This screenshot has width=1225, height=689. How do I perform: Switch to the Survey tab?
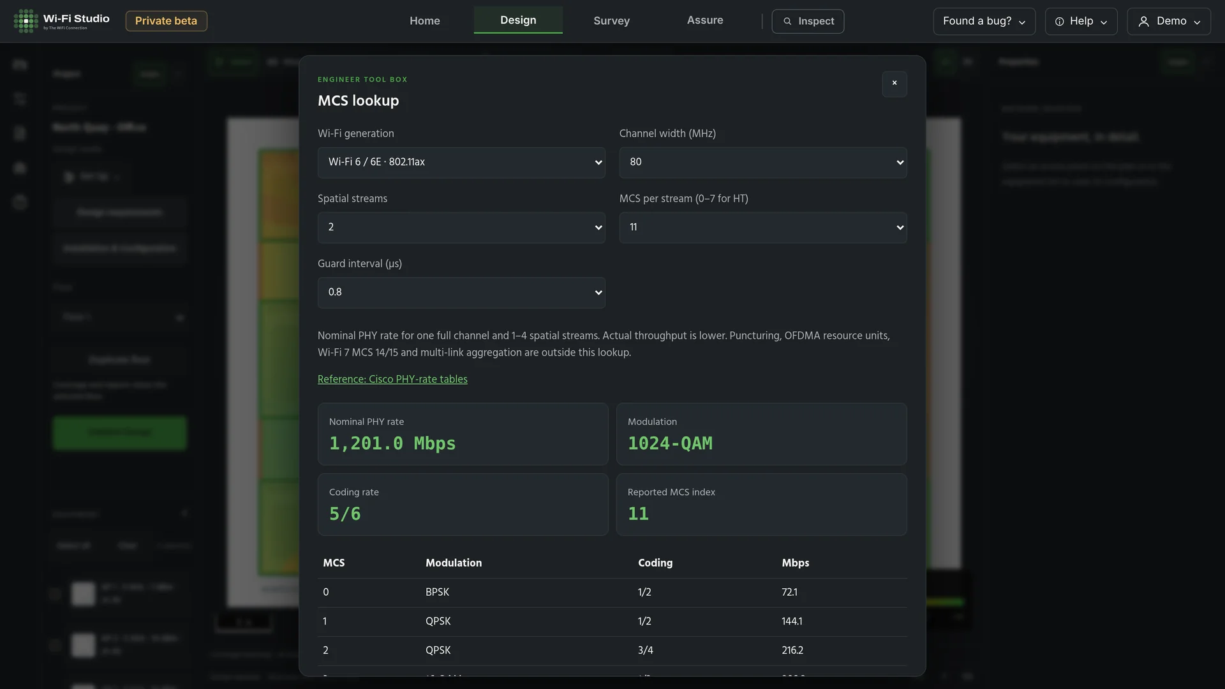click(x=611, y=20)
